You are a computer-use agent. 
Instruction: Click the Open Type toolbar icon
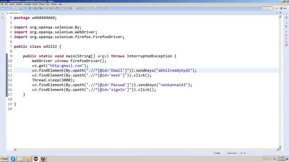(57, 8)
